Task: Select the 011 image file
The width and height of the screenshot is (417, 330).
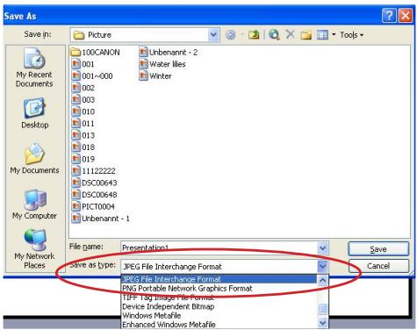Action: [x=83, y=124]
